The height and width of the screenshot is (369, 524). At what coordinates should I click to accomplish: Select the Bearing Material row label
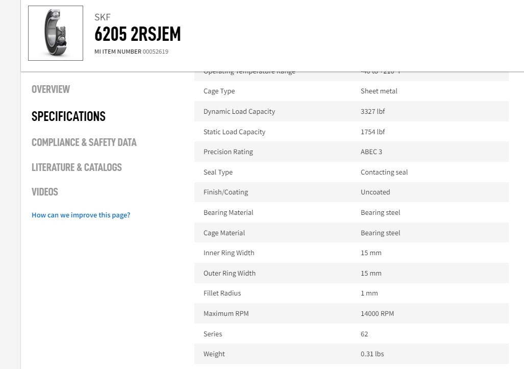click(228, 213)
